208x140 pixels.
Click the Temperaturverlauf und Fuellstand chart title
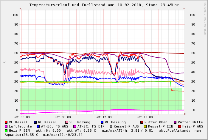(104, 5)
